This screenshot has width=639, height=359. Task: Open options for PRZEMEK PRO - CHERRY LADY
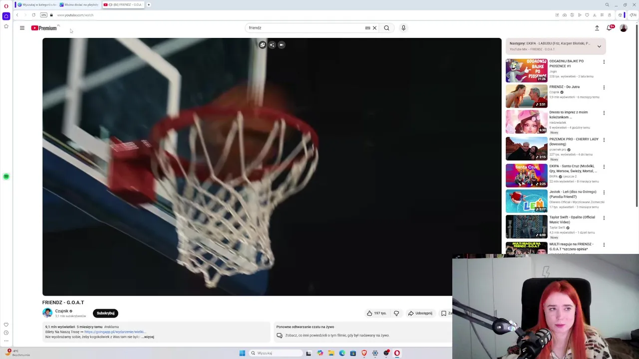point(604,140)
